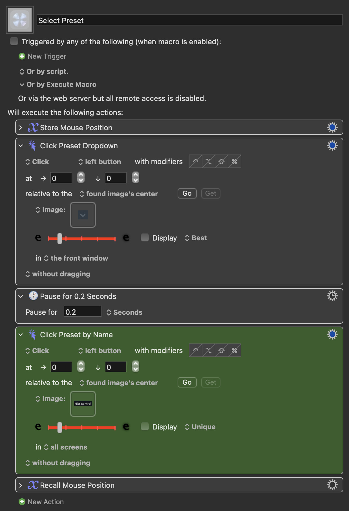This screenshot has width=349, height=511.
Task: Open gear menu for Store Mouse Position action
Action: [332, 127]
